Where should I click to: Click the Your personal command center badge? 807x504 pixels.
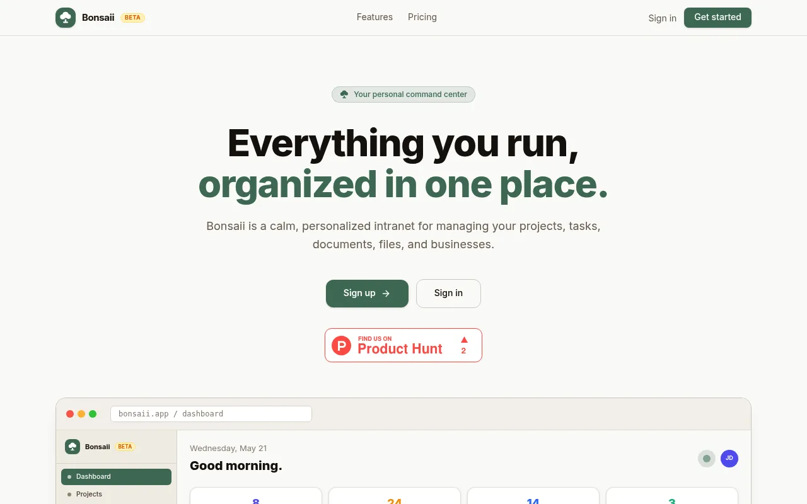[403, 94]
